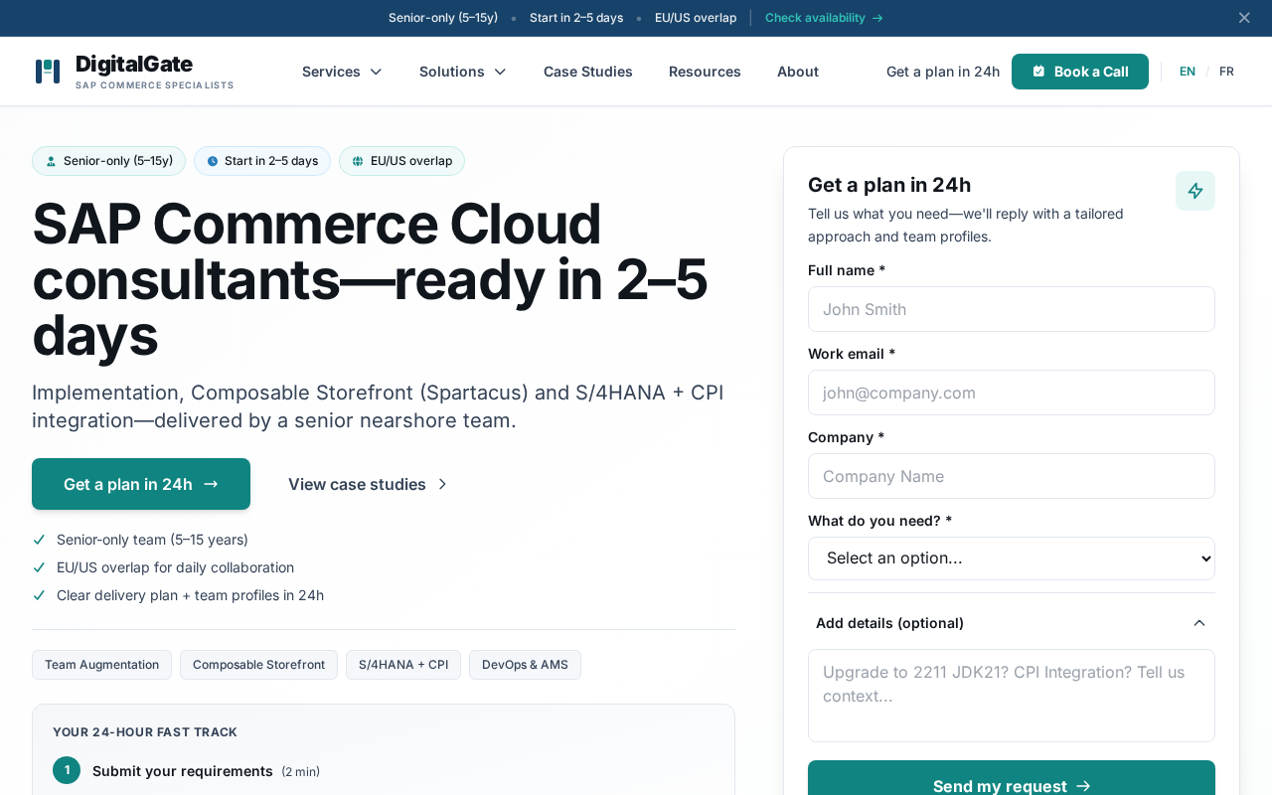
Task: Click the calendar icon in Book a Call
Action: (x=1038, y=72)
